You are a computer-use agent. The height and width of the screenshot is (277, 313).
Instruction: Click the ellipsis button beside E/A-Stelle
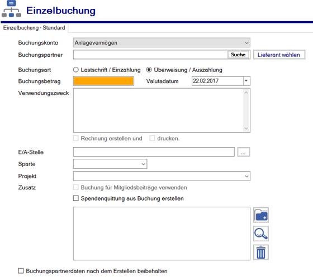click(x=243, y=152)
